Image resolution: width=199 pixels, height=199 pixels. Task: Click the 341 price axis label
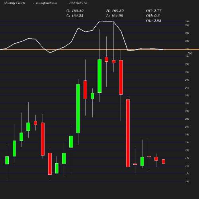[187, 25]
